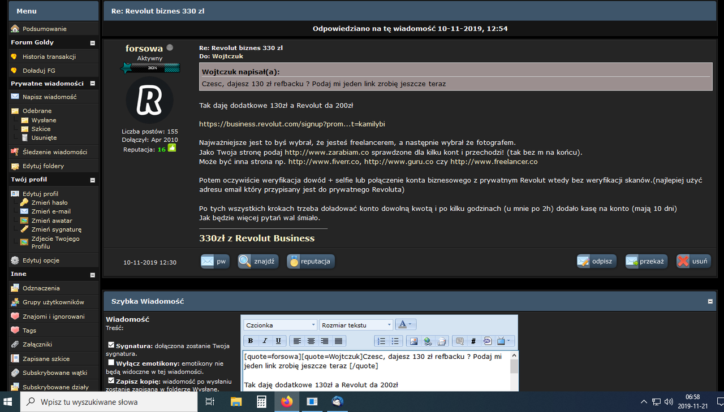The width and height of the screenshot is (724, 412).
Task: Toggle the Sygnatura checkbox
Action: tap(111, 345)
